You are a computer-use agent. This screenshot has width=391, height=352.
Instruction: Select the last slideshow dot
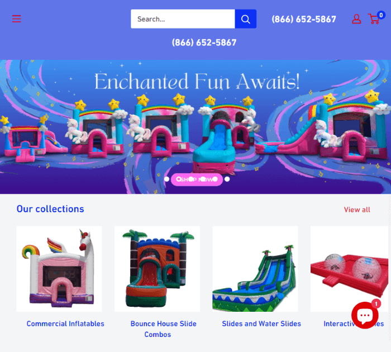[227, 179]
